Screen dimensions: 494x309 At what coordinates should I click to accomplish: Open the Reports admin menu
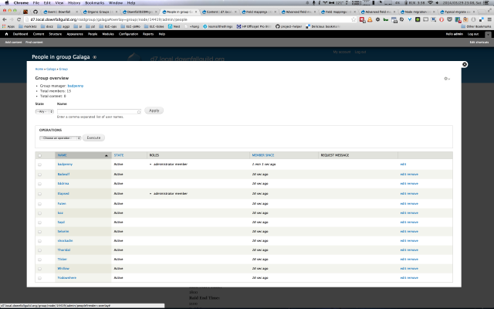coord(148,34)
